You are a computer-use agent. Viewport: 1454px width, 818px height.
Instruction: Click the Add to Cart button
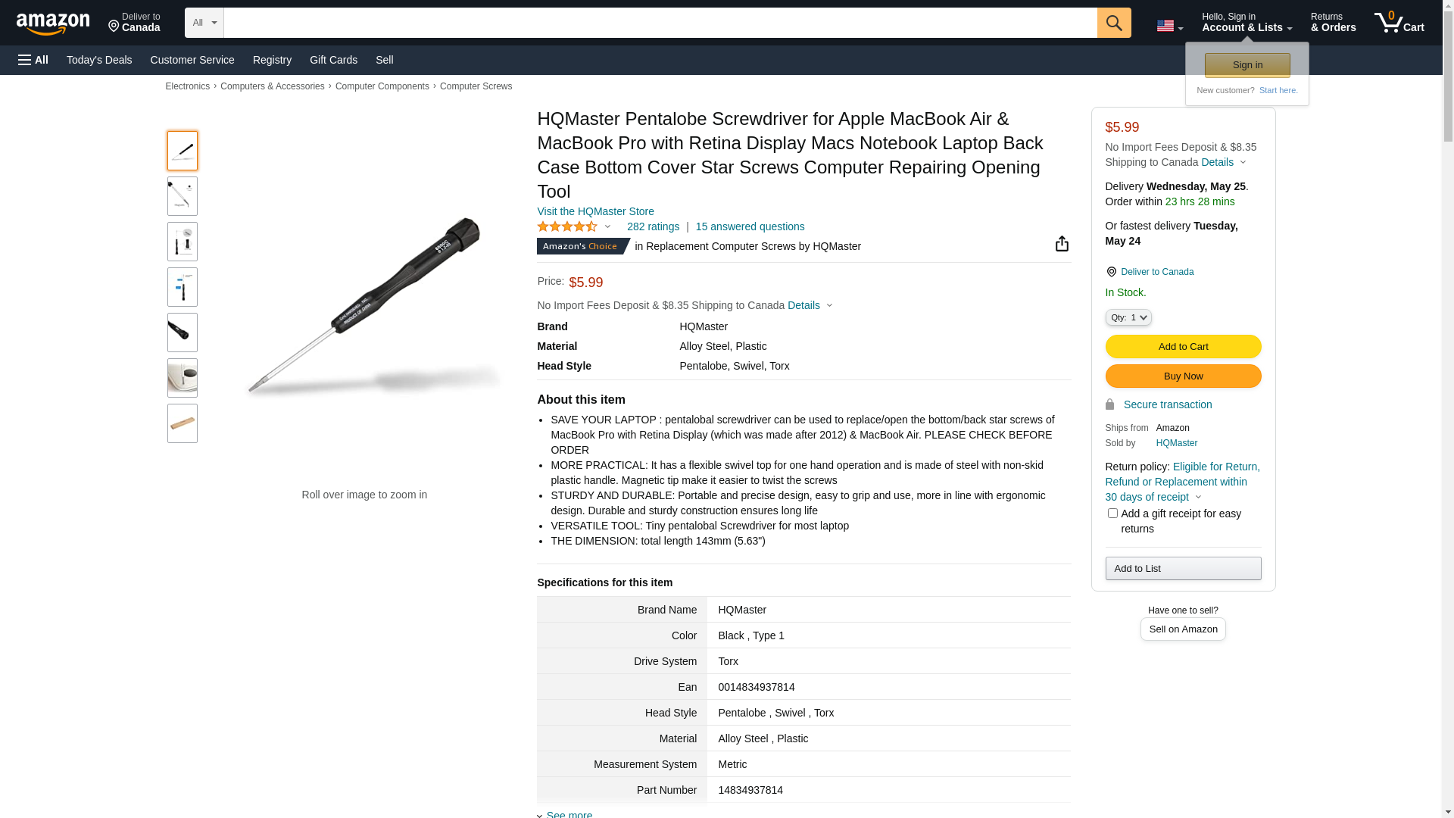pyautogui.click(x=1183, y=346)
